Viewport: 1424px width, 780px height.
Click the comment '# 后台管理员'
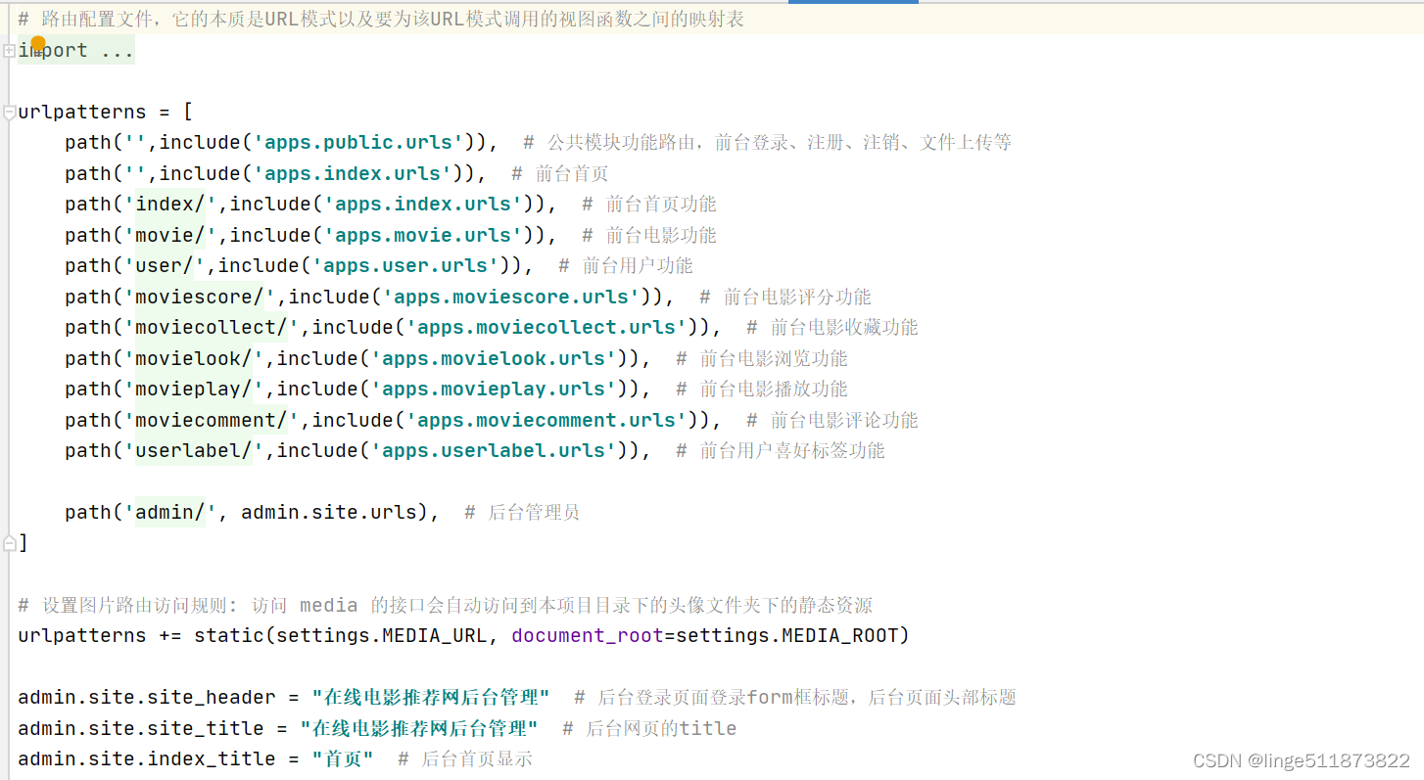(x=522, y=512)
